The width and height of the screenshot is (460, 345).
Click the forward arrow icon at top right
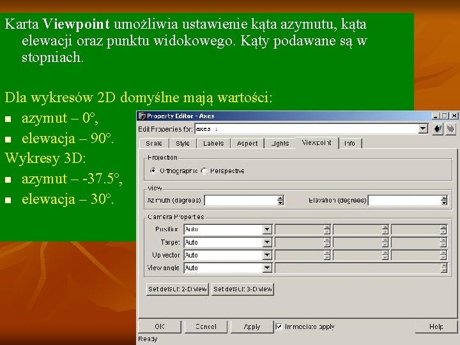[x=450, y=129]
